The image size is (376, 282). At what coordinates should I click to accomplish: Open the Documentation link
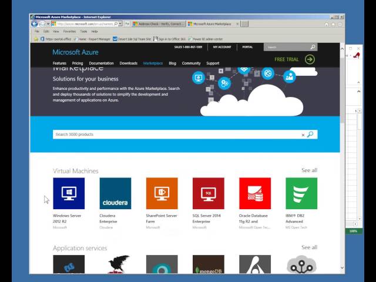101,63
